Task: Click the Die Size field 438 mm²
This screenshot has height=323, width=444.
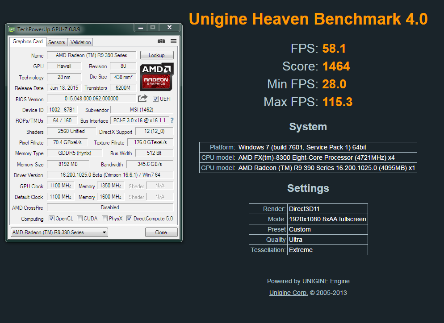Action: pyautogui.click(x=123, y=77)
